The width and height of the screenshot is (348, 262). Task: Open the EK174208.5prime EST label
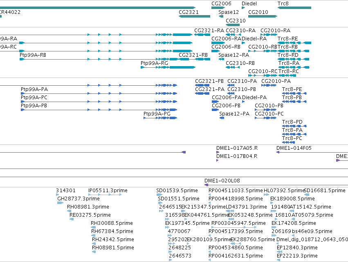(294, 223)
